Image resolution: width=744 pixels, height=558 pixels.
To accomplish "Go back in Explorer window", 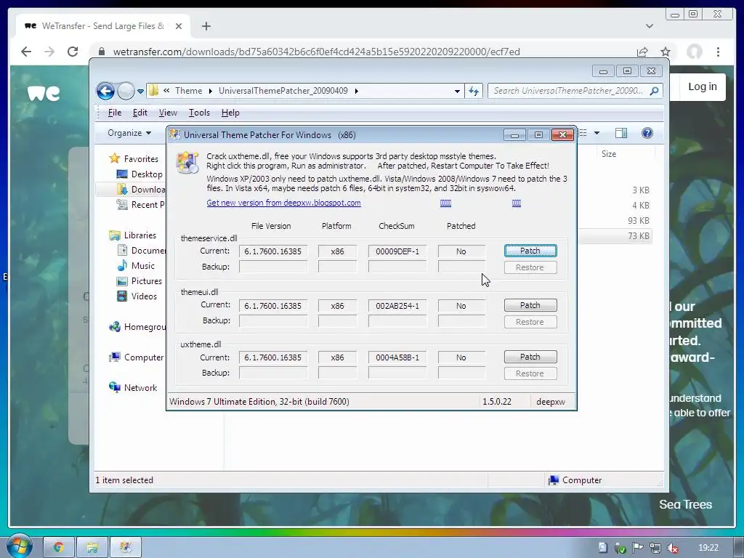I will [105, 91].
